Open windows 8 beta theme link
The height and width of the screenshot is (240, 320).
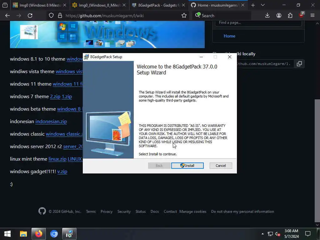tap(70, 109)
